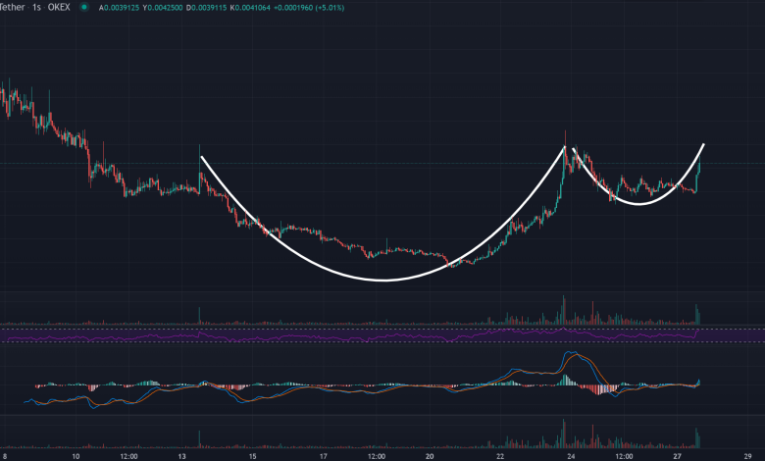Click the Tether symbol name in legend
The height and width of the screenshot is (461, 765).
[15, 7]
